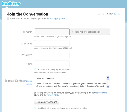
Task: Click the 'Join the Conversation' heading
Action: (28, 14)
